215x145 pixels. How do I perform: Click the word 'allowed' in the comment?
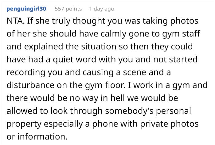tap(22, 111)
